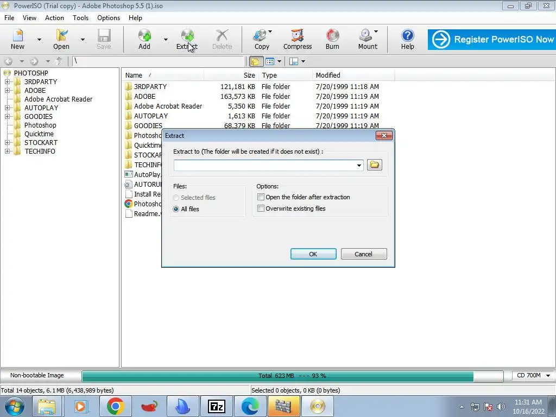Viewport: 556px width, 417px height.
Task: Expand the STOCKART tree node
Action: pos(7,143)
